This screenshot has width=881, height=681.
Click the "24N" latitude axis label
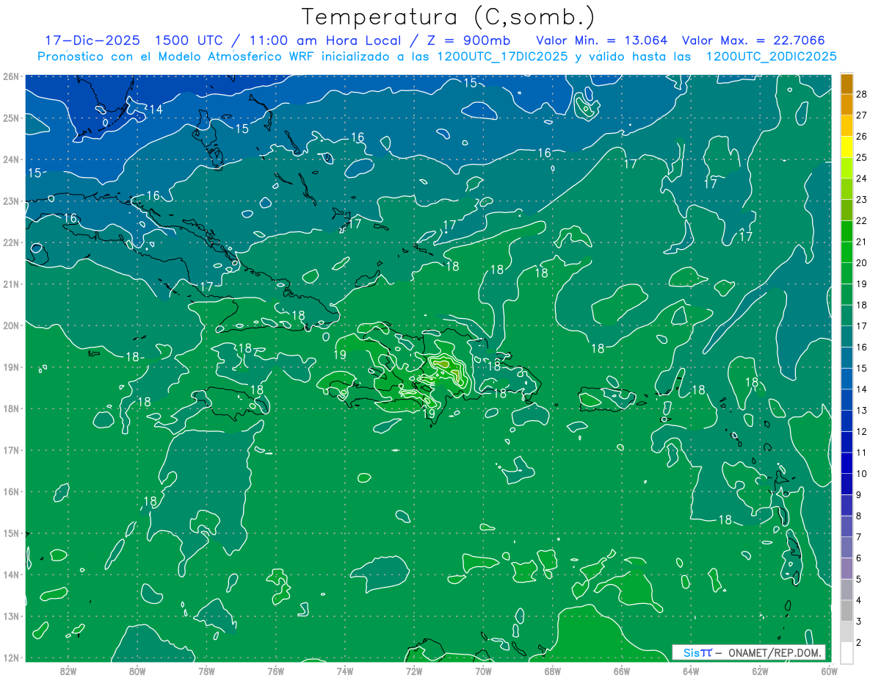pos(11,159)
